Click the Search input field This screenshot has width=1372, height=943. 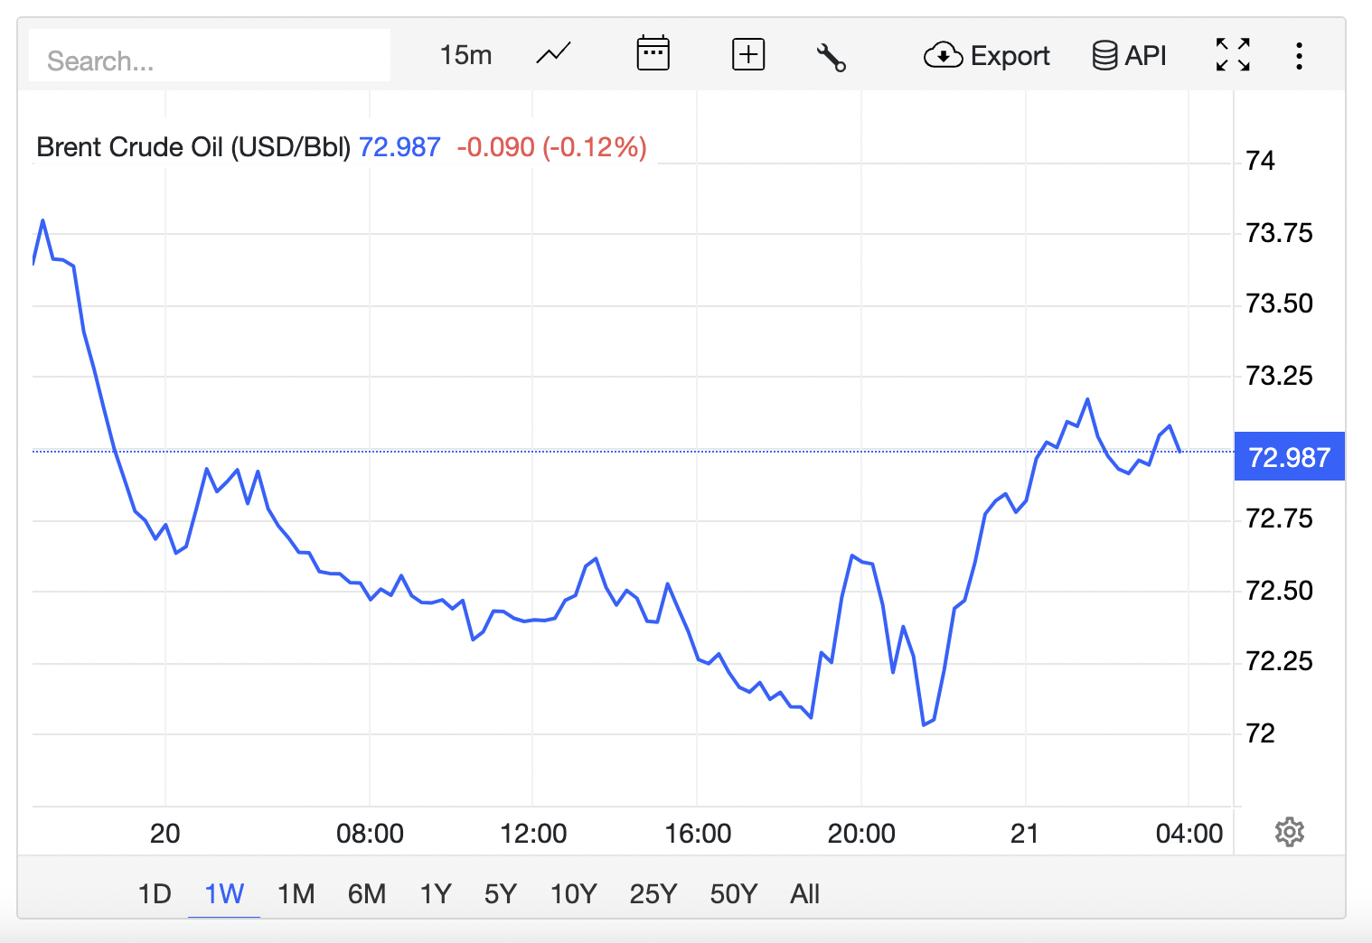coord(210,57)
